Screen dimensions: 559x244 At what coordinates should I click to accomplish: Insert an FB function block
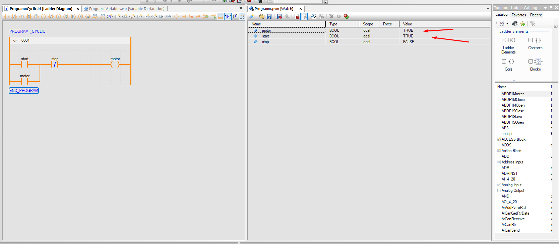110,16
